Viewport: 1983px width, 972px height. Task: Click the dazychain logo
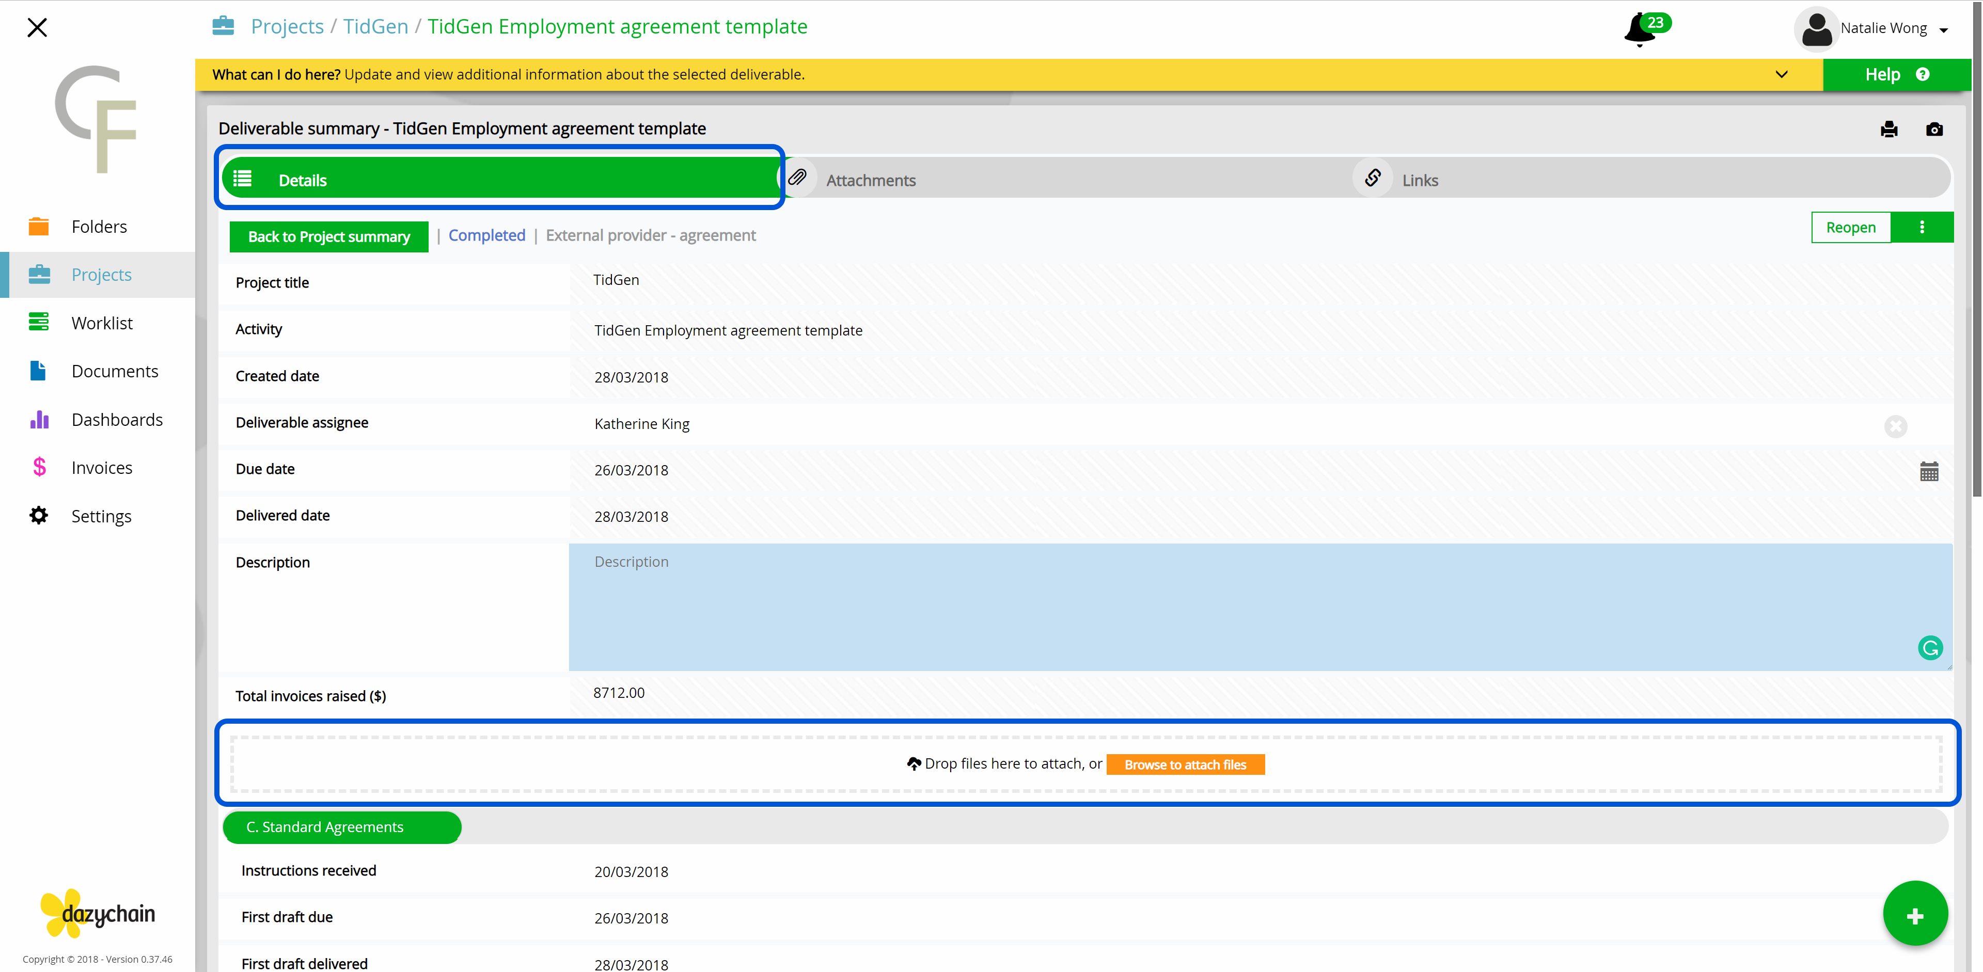(98, 914)
